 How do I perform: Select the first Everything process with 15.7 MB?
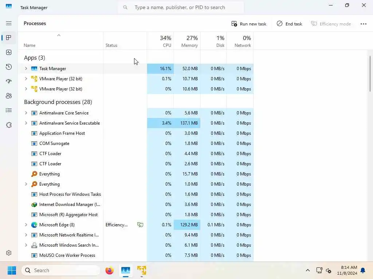coord(136,174)
